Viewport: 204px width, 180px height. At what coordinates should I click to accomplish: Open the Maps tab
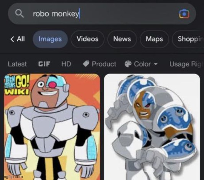click(x=154, y=39)
